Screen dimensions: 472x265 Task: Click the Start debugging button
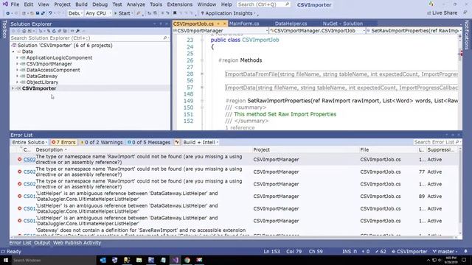[x=124, y=13]
